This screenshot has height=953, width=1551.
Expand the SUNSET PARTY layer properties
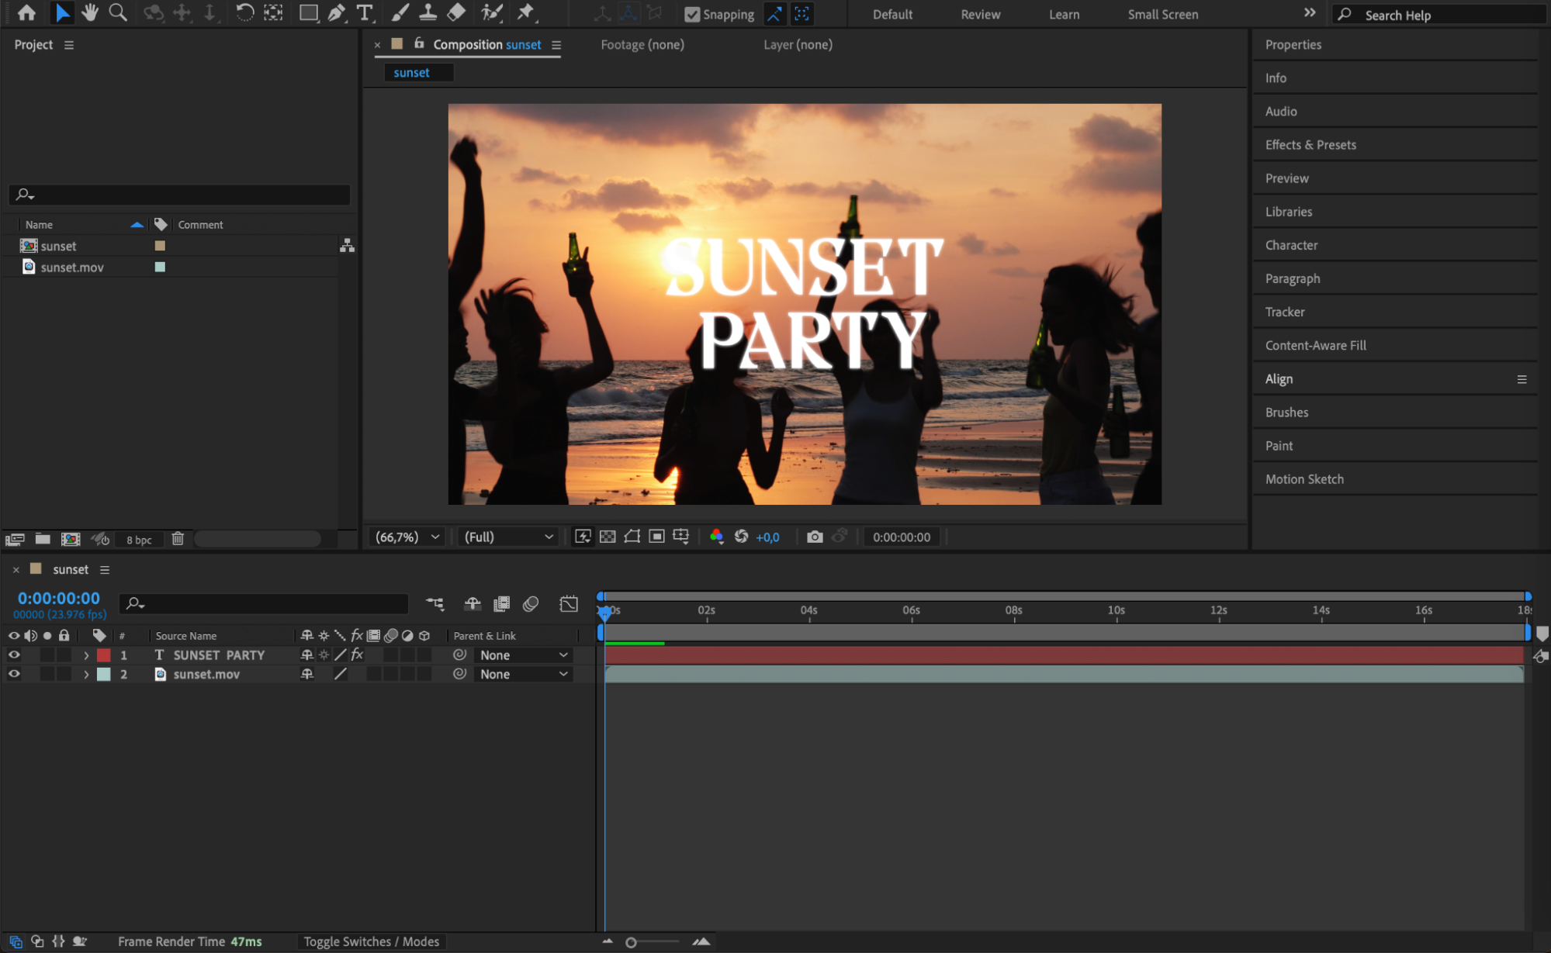point(86,655)
